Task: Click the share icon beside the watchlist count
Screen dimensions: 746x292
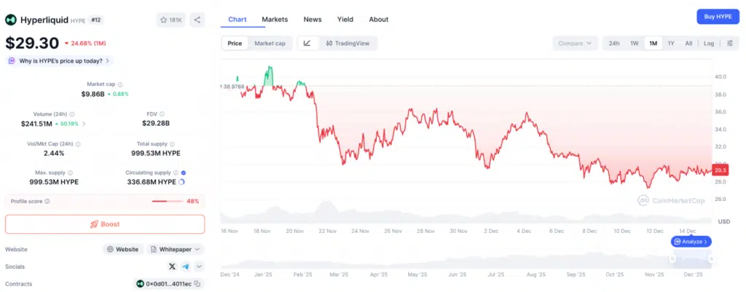Action: click(197, 20)
